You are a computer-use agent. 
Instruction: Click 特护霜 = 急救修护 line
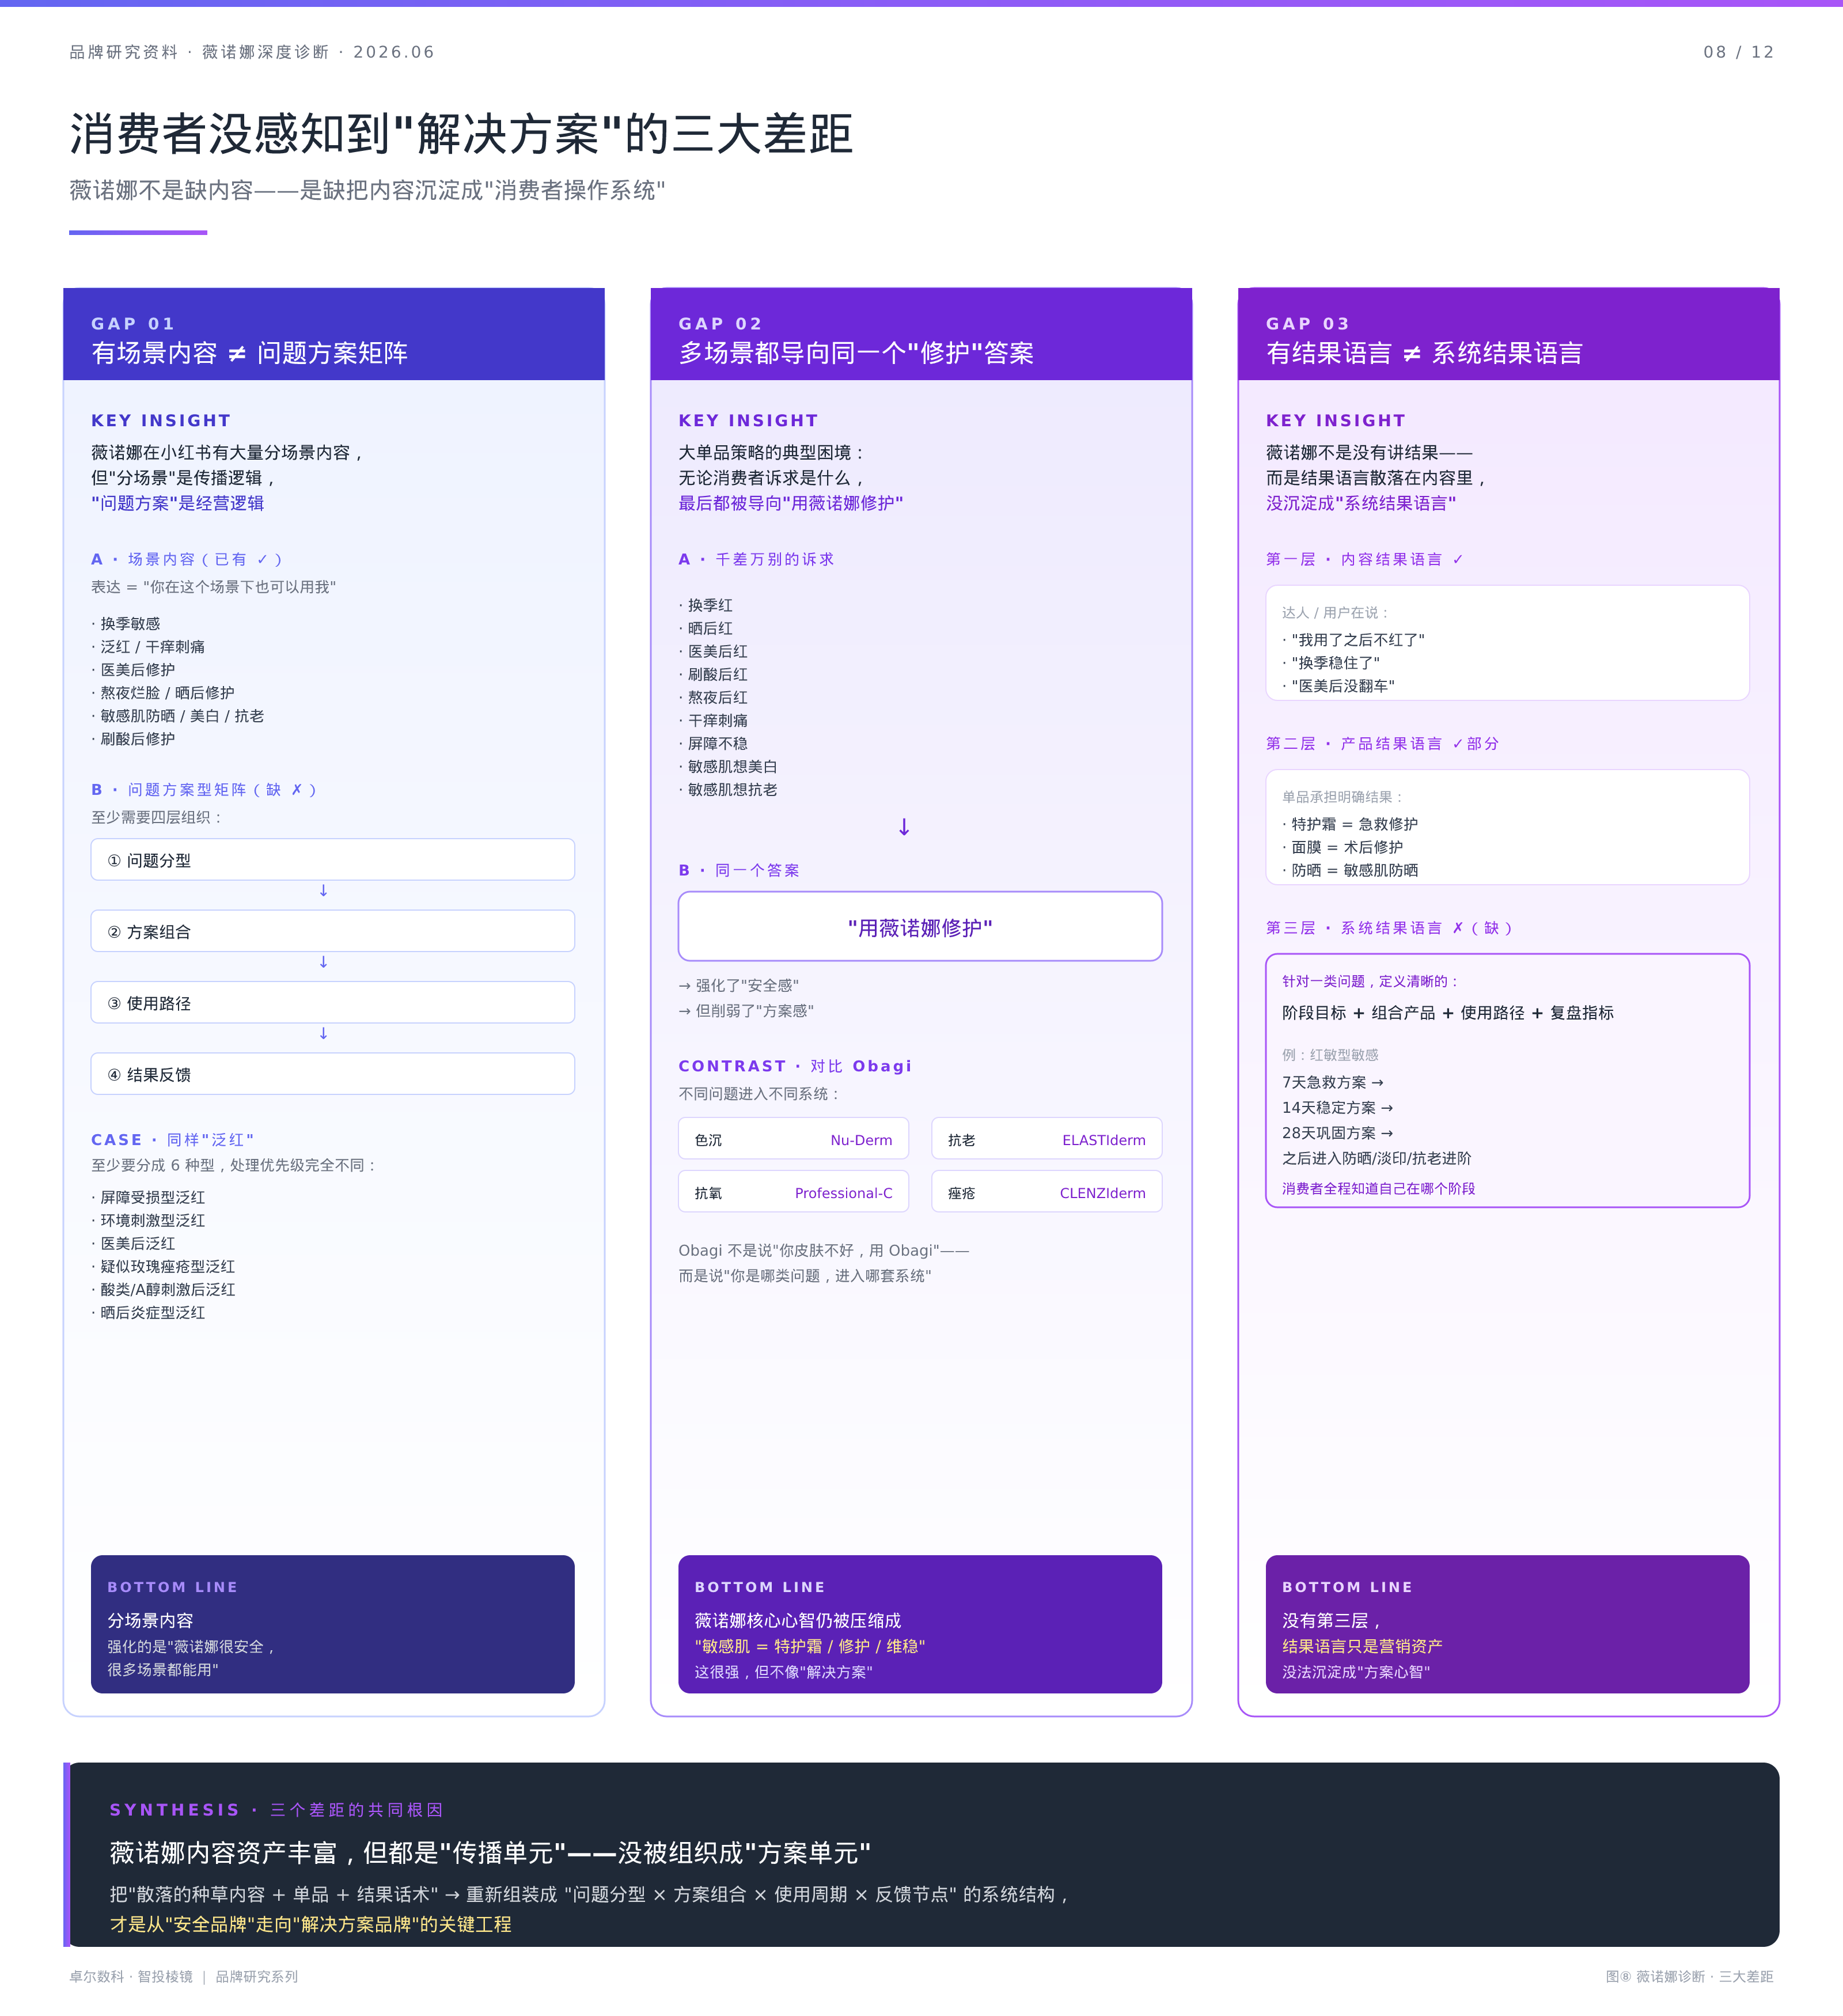[1350, 824]
